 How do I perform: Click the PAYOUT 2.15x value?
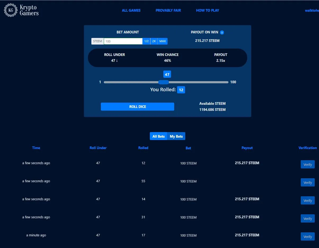pos(221,60)
